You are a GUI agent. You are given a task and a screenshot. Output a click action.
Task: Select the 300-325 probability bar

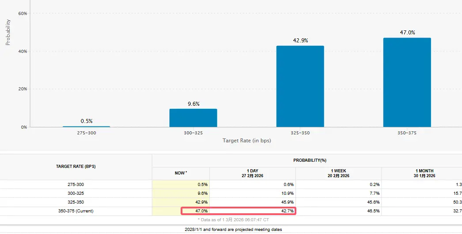[193, 118]
